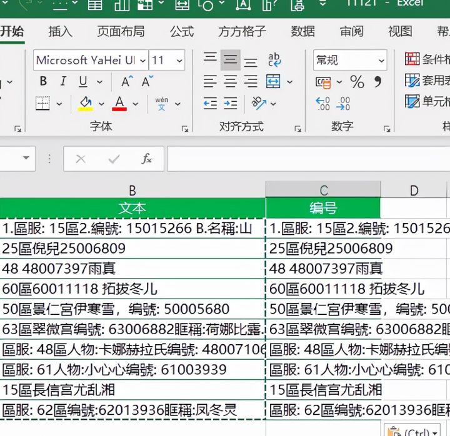This screenshot has height=436, width=450.
Task: Increase cell indent
Action: point(231,104)
